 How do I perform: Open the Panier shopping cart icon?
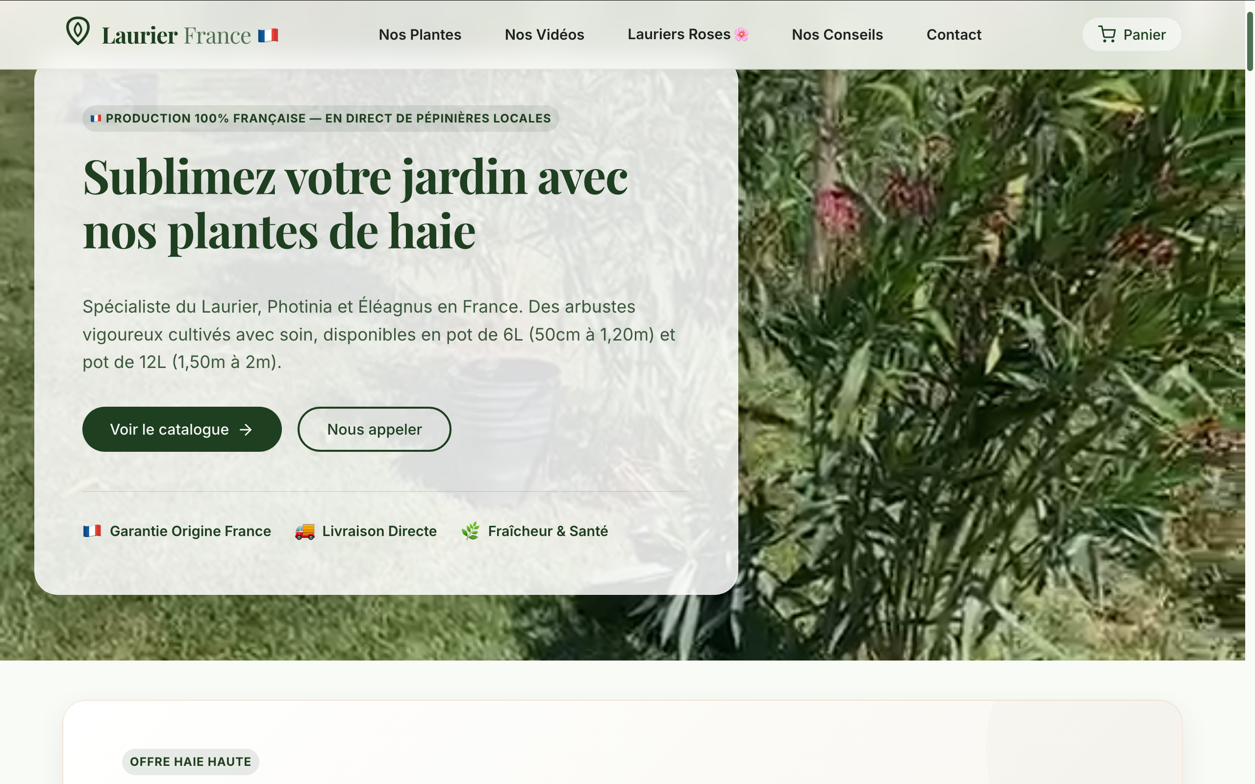pos(1106,35)
